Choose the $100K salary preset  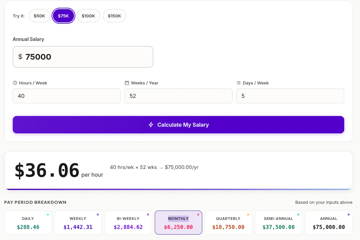pyautogui.click(x=88, y=16)
